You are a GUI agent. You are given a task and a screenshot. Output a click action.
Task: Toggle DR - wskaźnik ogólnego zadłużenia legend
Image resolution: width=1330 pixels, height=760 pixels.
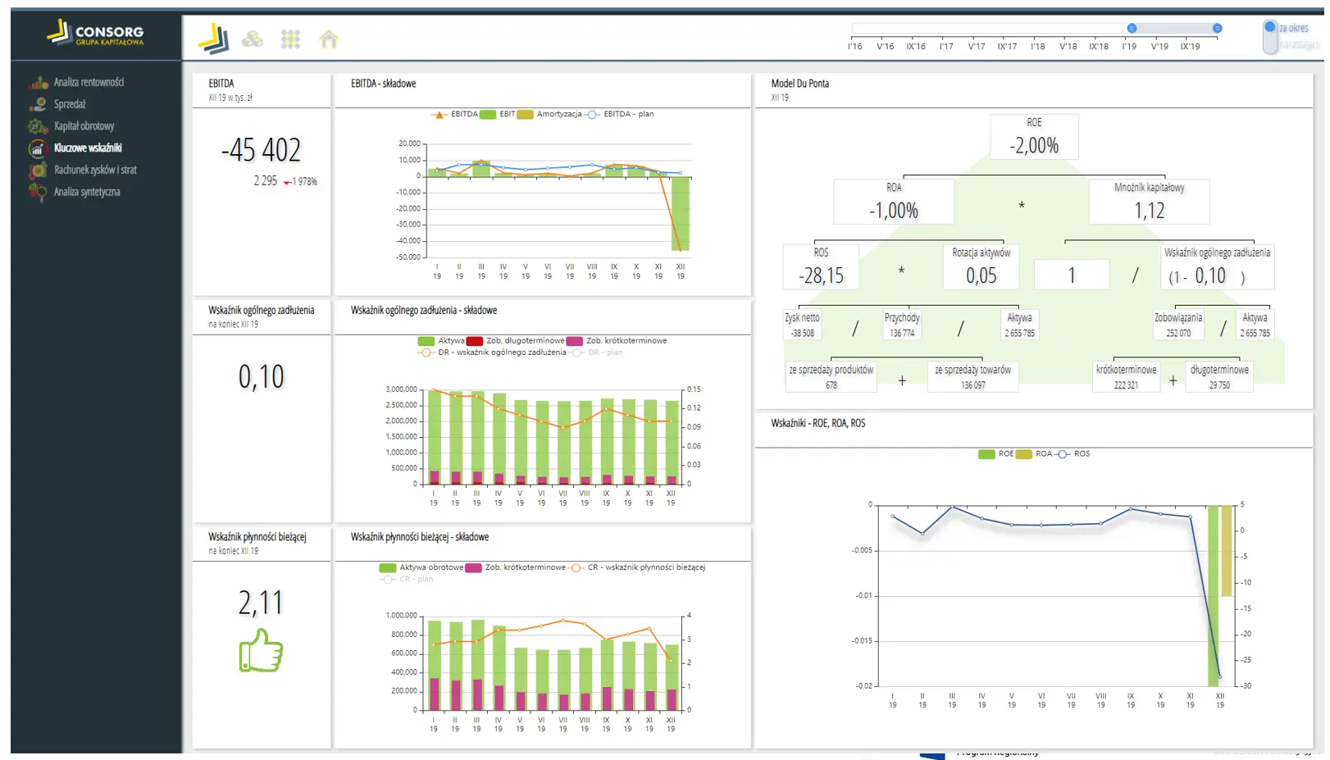click(492, 353)
